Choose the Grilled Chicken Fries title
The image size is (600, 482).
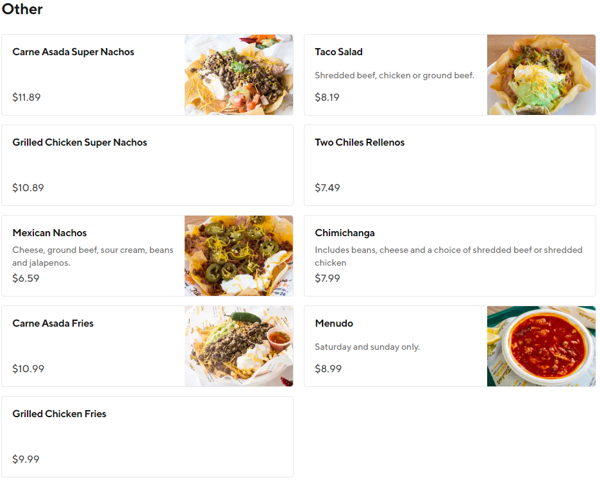pyautogui.click(x=59, y=414)
